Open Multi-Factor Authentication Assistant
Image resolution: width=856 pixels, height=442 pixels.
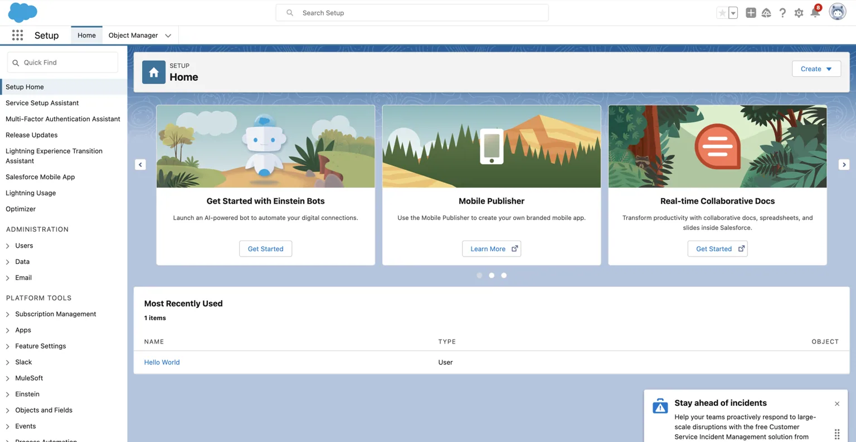64,119
